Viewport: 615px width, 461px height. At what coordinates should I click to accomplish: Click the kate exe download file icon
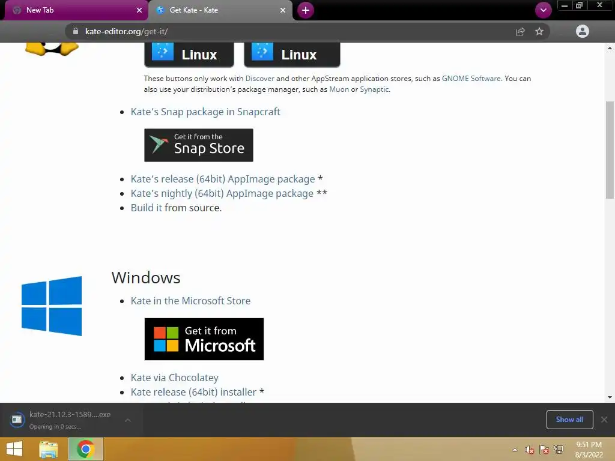click(x=17, y=420)
